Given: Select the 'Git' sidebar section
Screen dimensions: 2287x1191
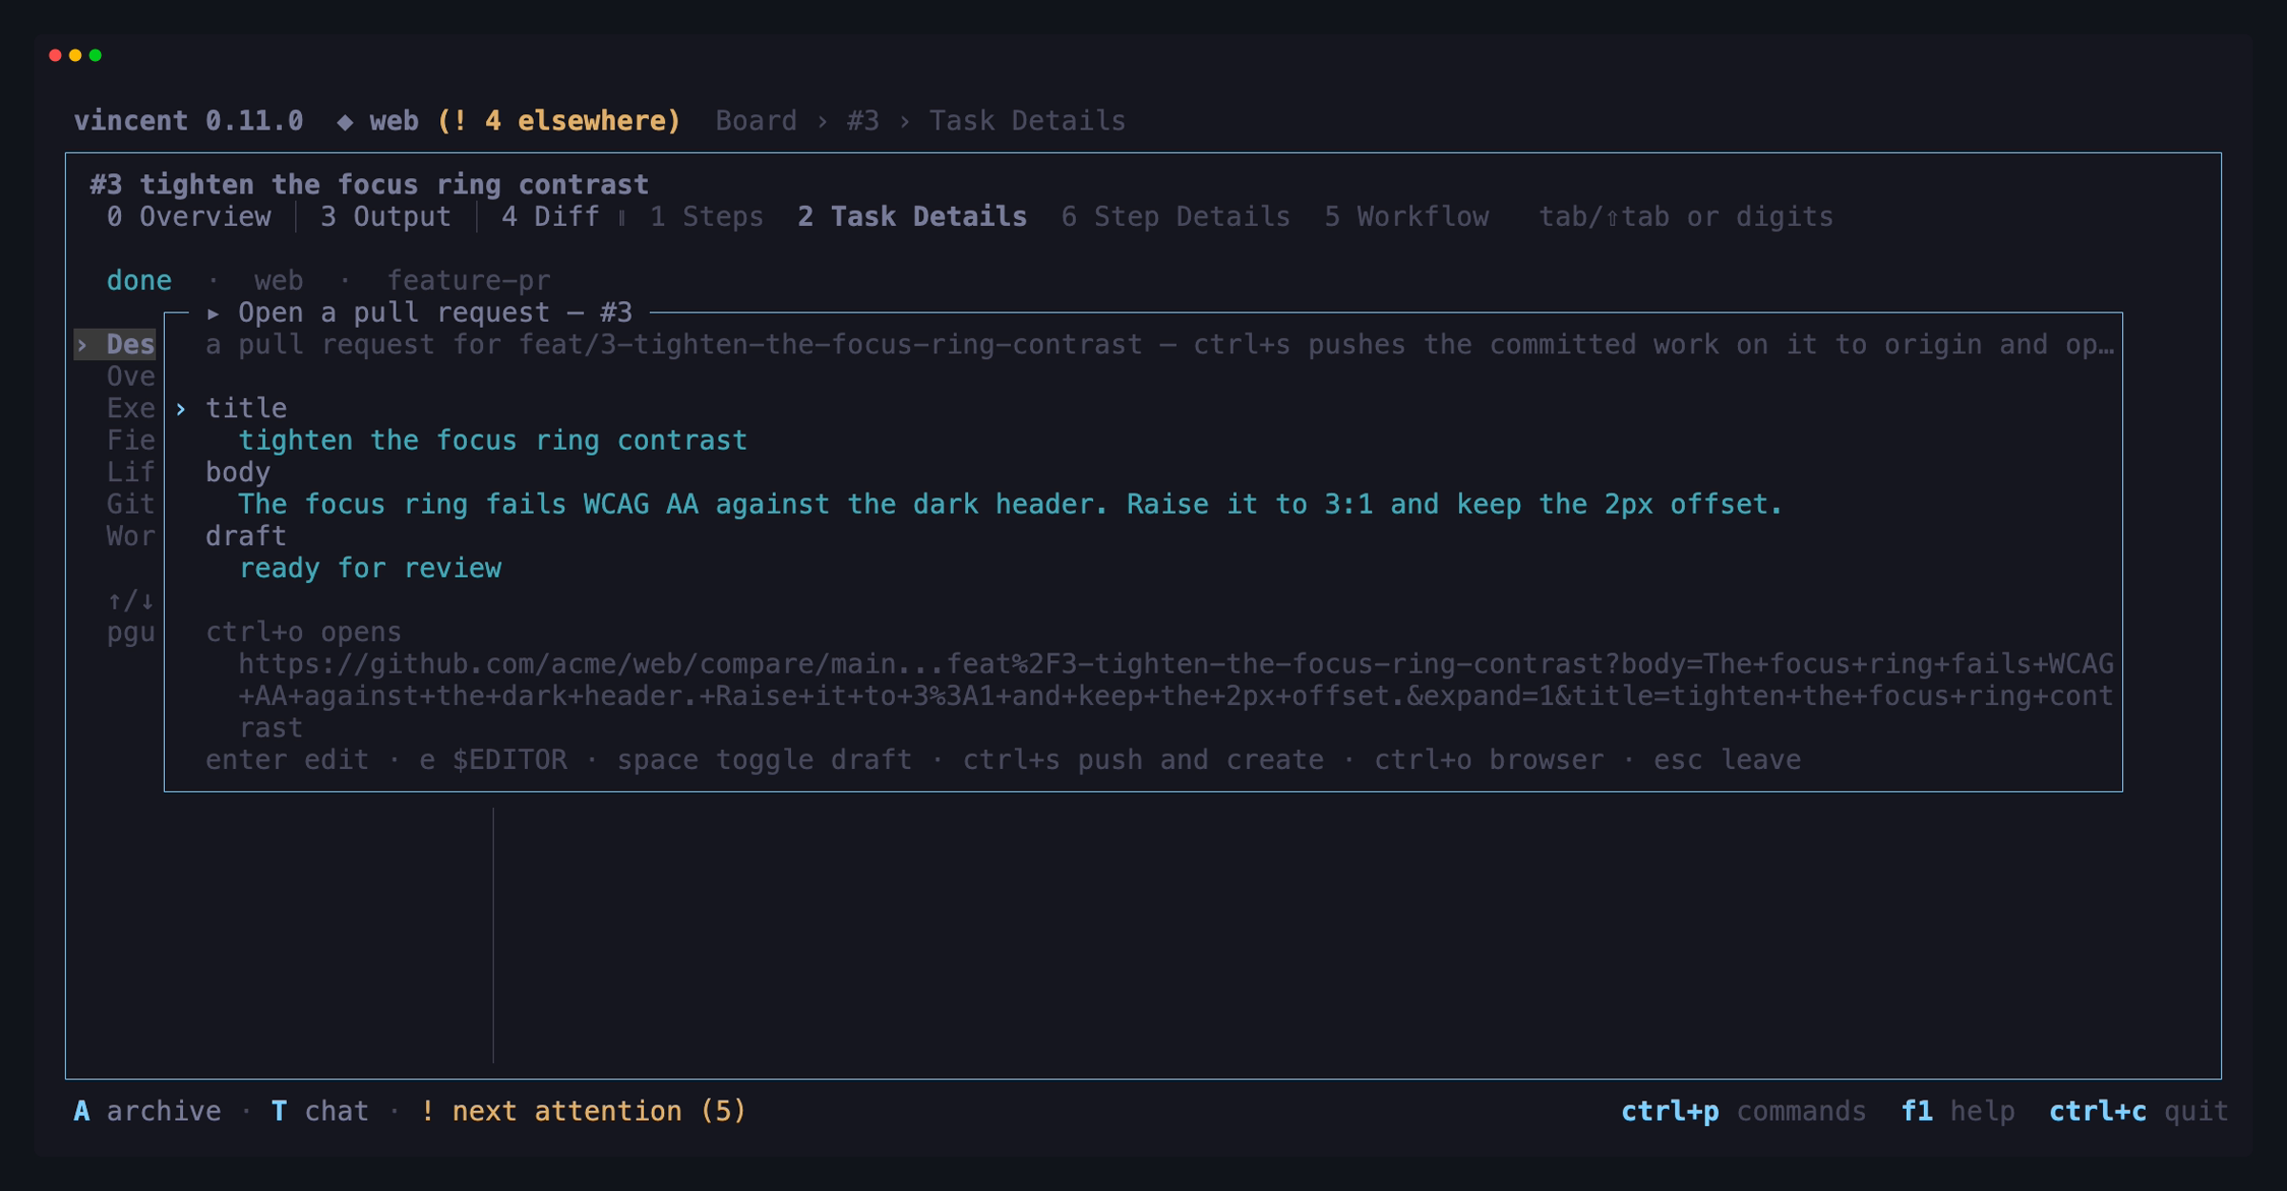Looking at the screenshot, I should click(x=131, y=504).
